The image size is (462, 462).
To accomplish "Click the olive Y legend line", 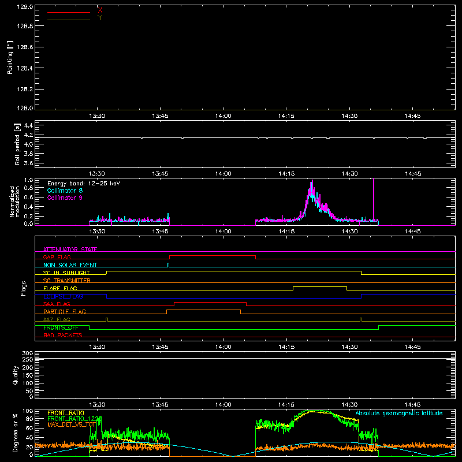I will (69, 20).
